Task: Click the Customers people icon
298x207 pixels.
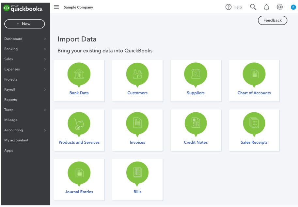Action: [x=137, y=74]
